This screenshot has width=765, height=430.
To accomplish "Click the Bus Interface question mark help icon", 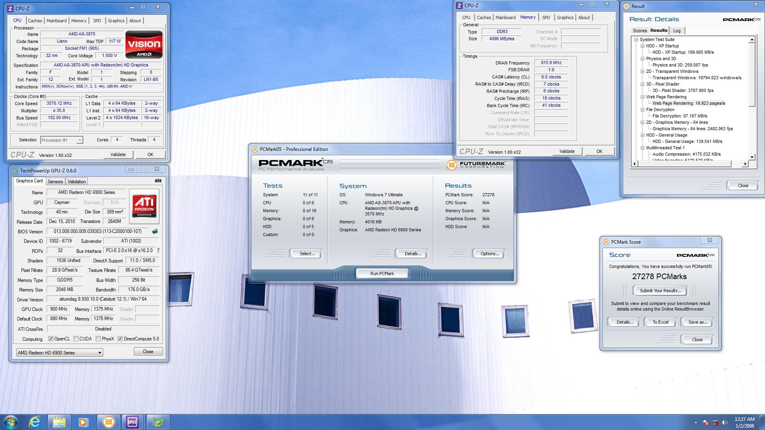I will 158,250.
